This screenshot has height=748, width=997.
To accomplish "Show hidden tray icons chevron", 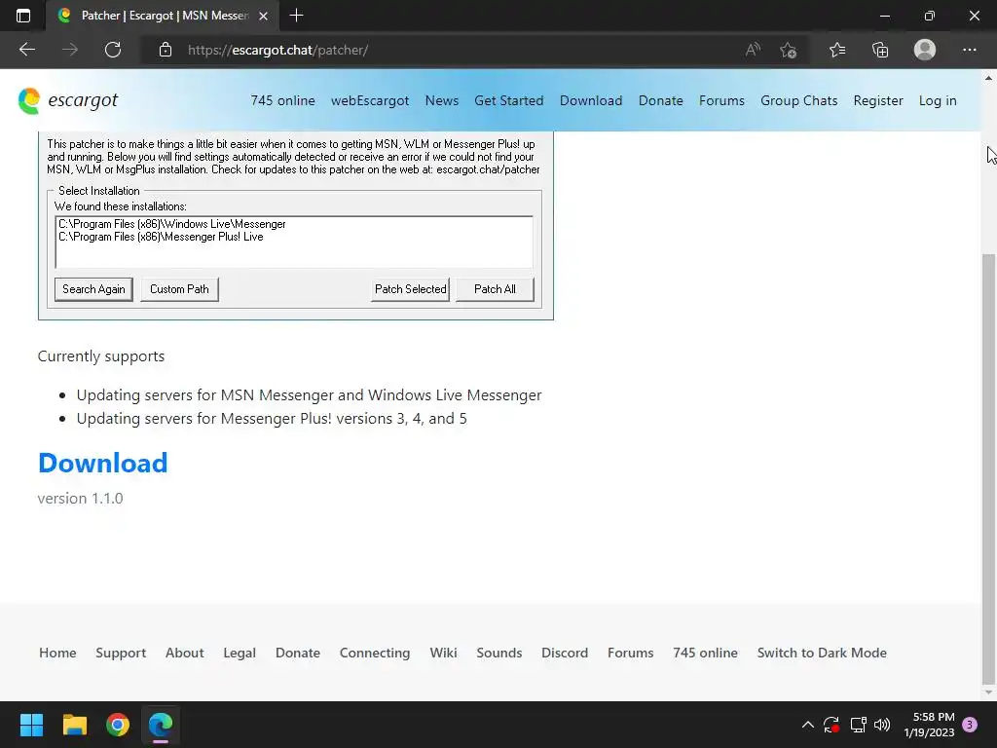I will 807,725.
